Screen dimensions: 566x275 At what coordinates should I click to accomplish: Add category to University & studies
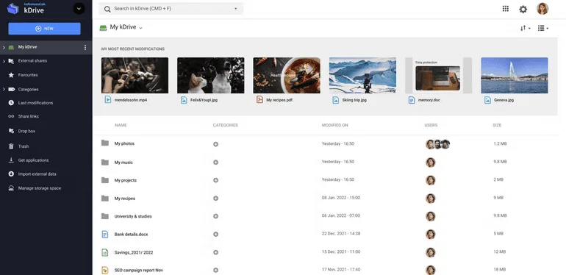coord(215,216)
